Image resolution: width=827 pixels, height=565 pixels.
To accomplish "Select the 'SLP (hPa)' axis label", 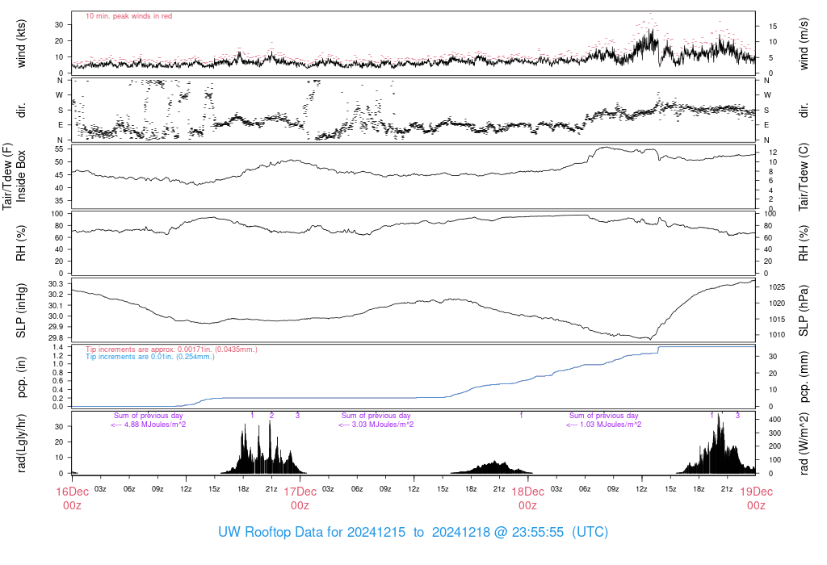I will click(x=804, y=311).
